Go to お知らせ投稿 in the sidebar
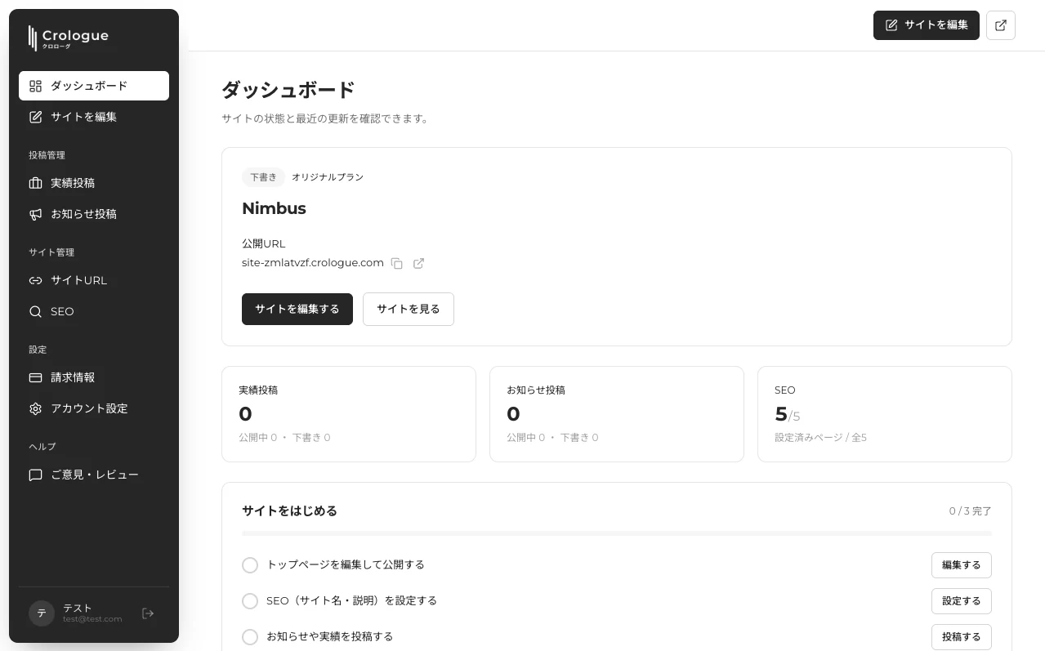1045x651 pixels. 94,214
